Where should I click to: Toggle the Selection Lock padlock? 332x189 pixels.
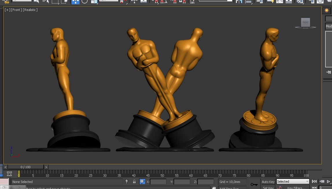click(134, 182)
